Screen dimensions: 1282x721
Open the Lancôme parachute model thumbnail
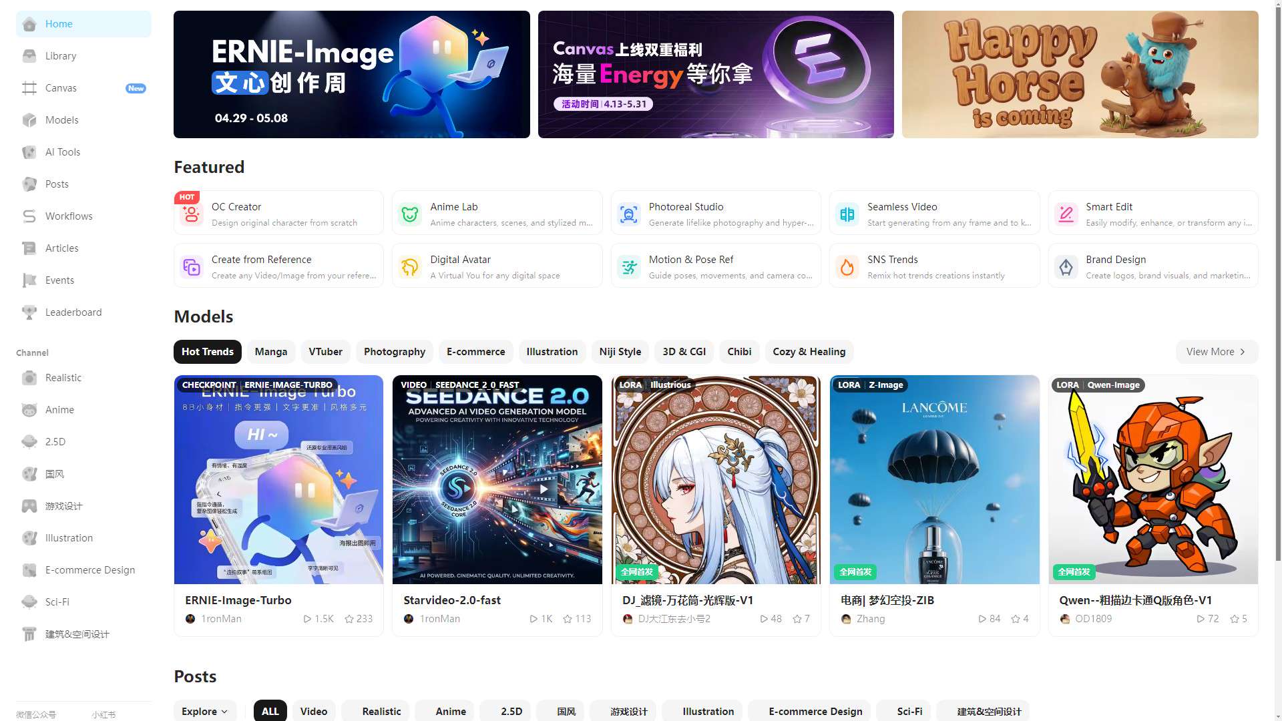935,479
